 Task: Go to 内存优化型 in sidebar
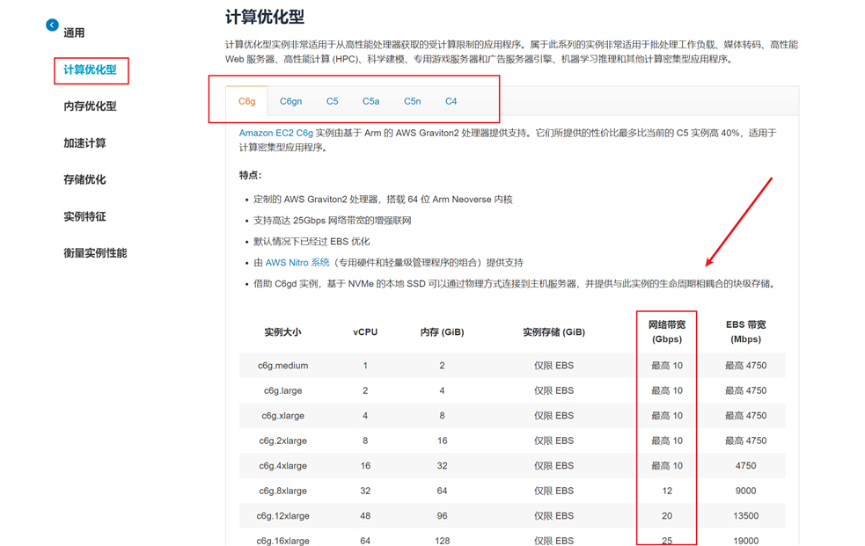click(90, 106)
